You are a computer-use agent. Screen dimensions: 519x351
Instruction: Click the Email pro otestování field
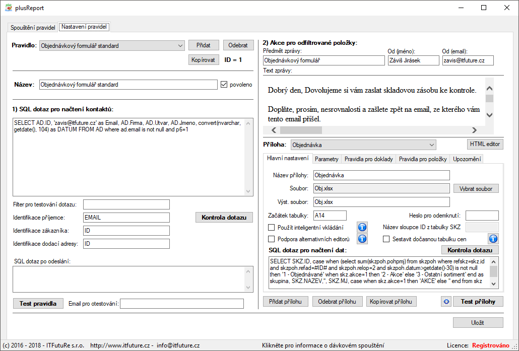182,303
